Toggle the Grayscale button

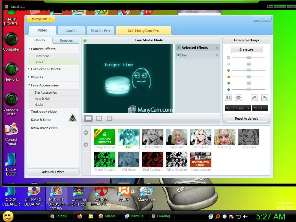[x=246, y=49]
